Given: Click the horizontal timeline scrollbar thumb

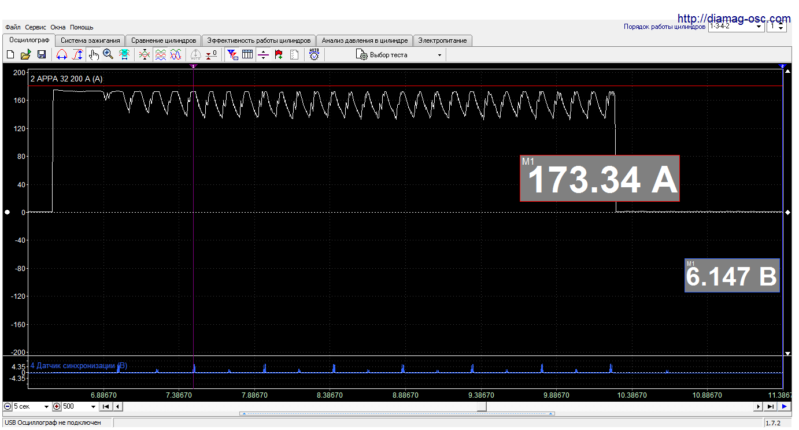Looking at the screenshot, I should 482,406.
